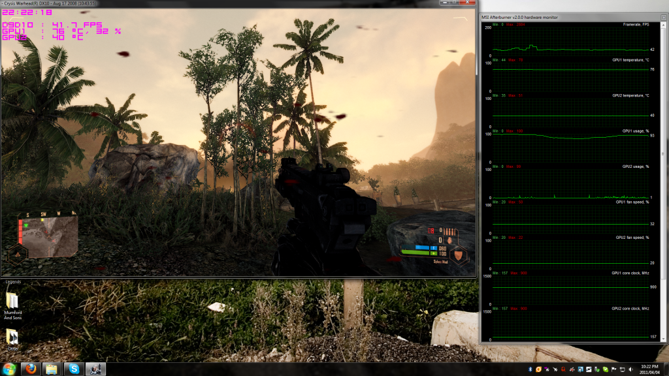The height and width of the screenshot is (376, 669).
Task: Click the 'GPU2 temperature, °C' graph label
Action: coord(630,95)
